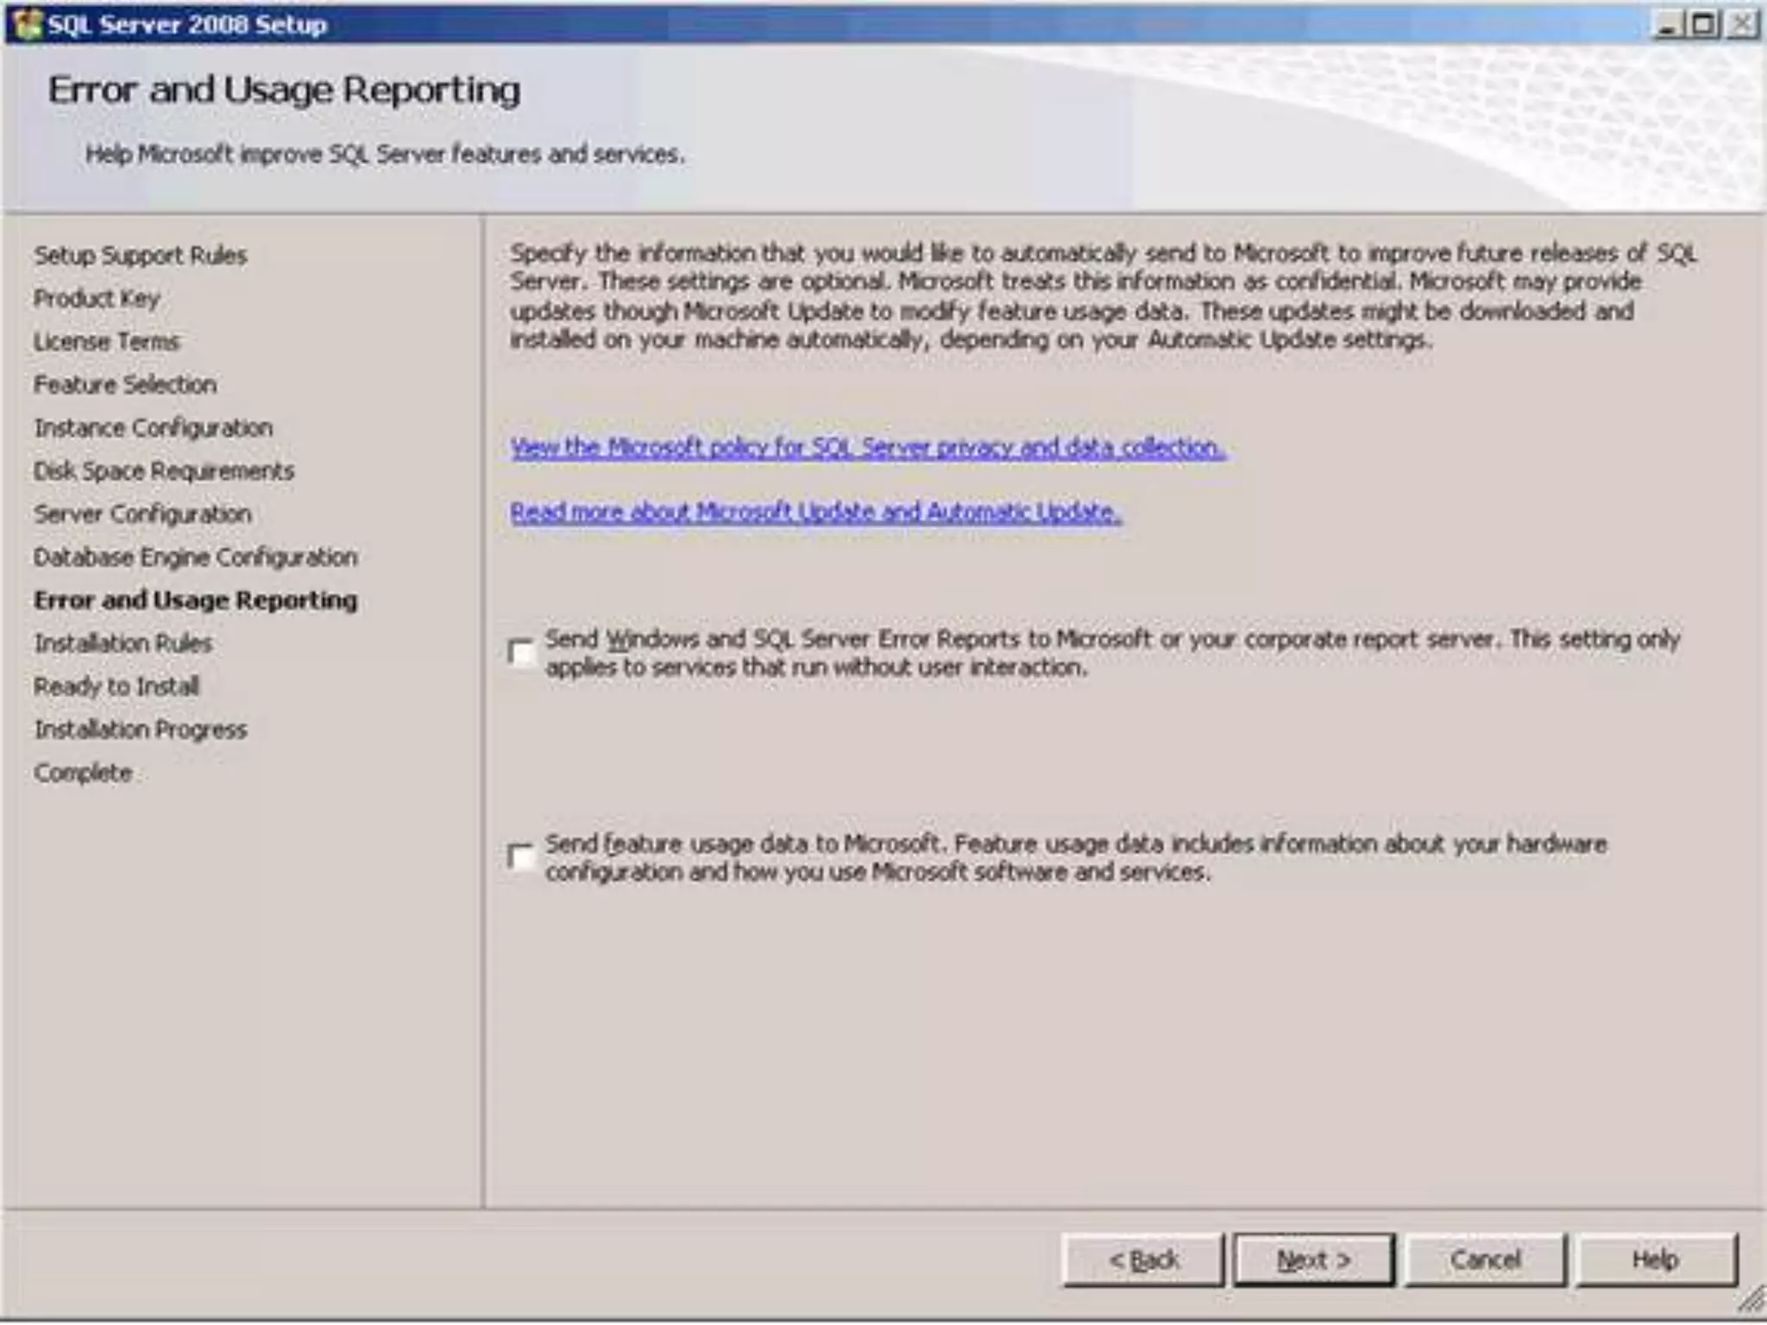Open the SQL Server privacy policy link

pyautogui.click(x=867, y=448)
